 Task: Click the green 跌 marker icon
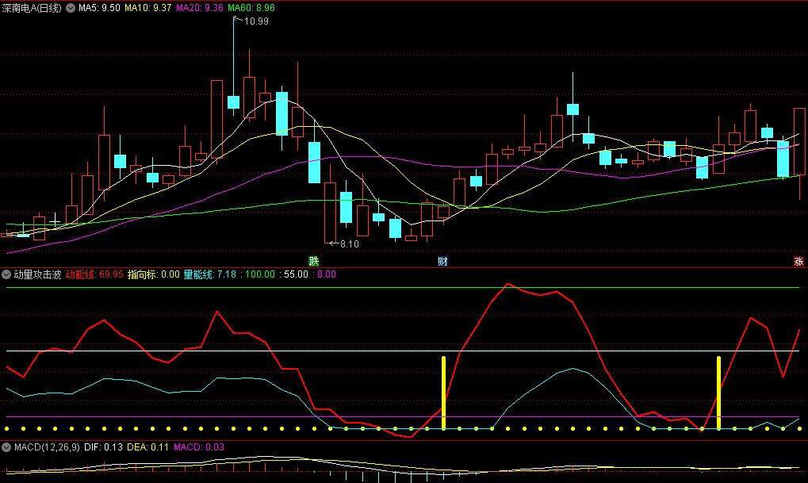pos(314,262)
